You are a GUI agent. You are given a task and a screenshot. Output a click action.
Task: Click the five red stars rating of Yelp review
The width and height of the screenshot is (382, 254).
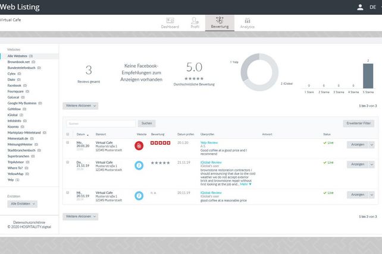point(161,143)
